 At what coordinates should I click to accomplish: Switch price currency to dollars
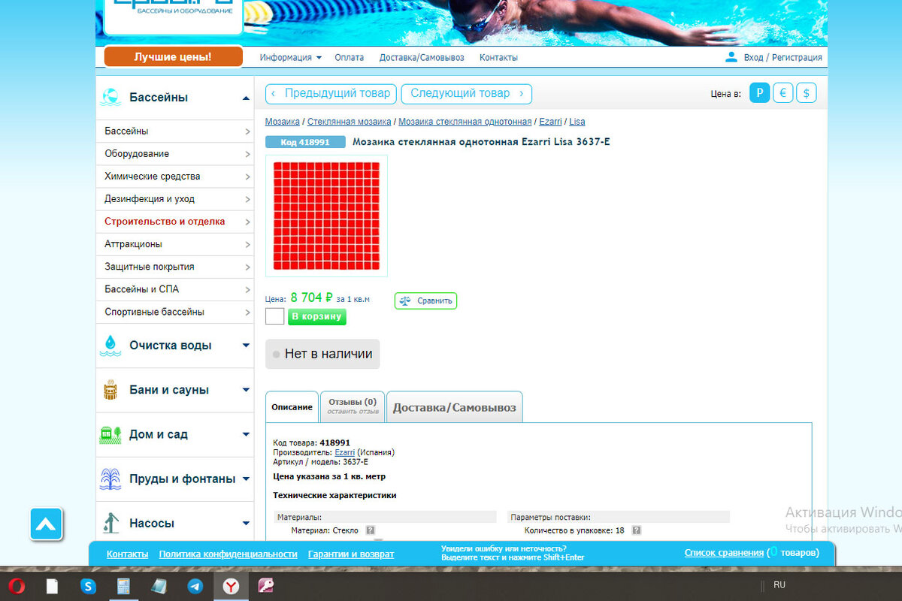[x=807, y=93]
